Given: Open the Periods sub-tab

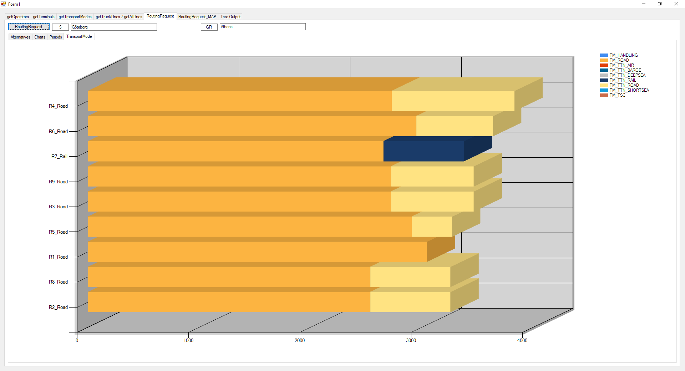Looking at the screenshot, I should pos(56,37).
